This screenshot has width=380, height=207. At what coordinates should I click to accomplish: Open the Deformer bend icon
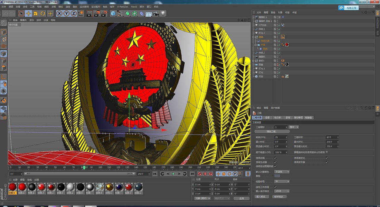[x=142, y=13]
